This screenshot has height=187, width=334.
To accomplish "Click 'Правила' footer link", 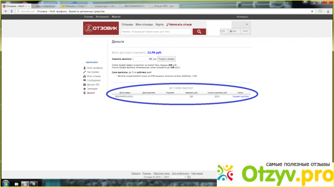I will pos(136,173).
